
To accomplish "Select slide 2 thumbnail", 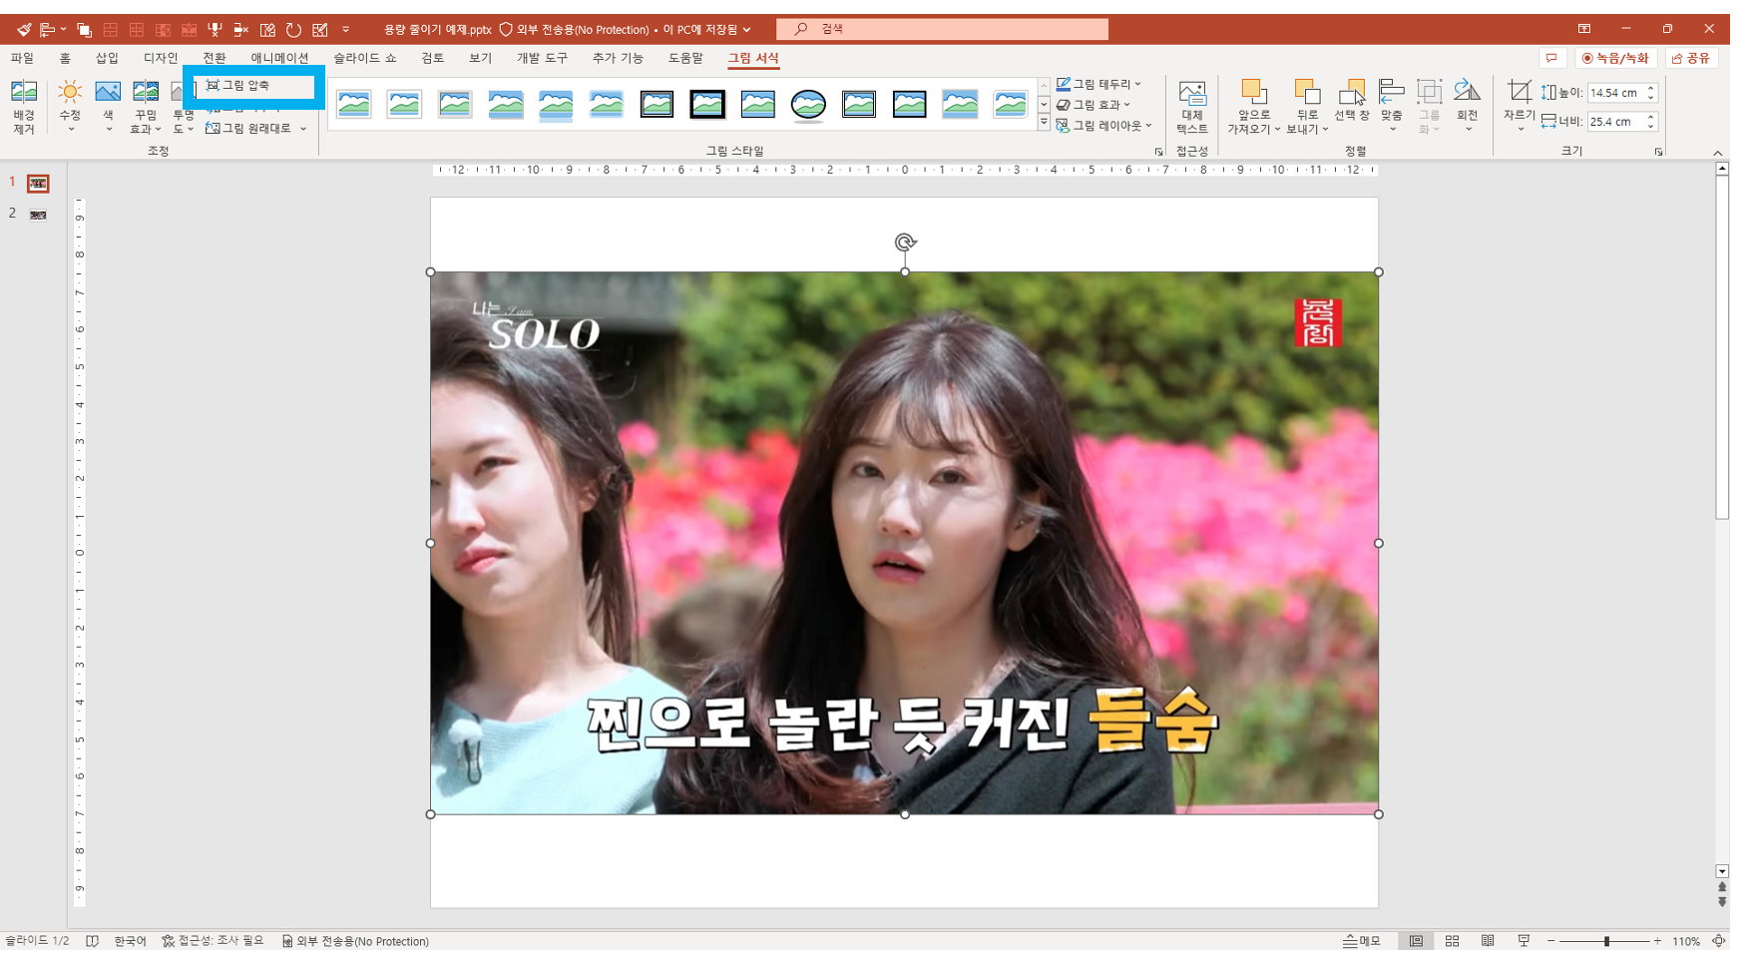I will [x=38, y=215].
